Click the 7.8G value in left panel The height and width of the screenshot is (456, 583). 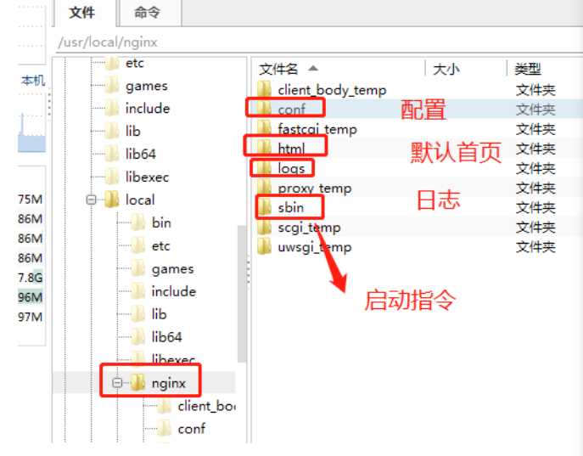30,278
